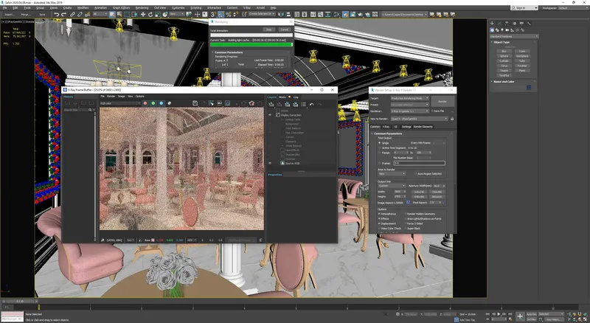
Task: Click into the Frames input field
Action: [419, 163]
